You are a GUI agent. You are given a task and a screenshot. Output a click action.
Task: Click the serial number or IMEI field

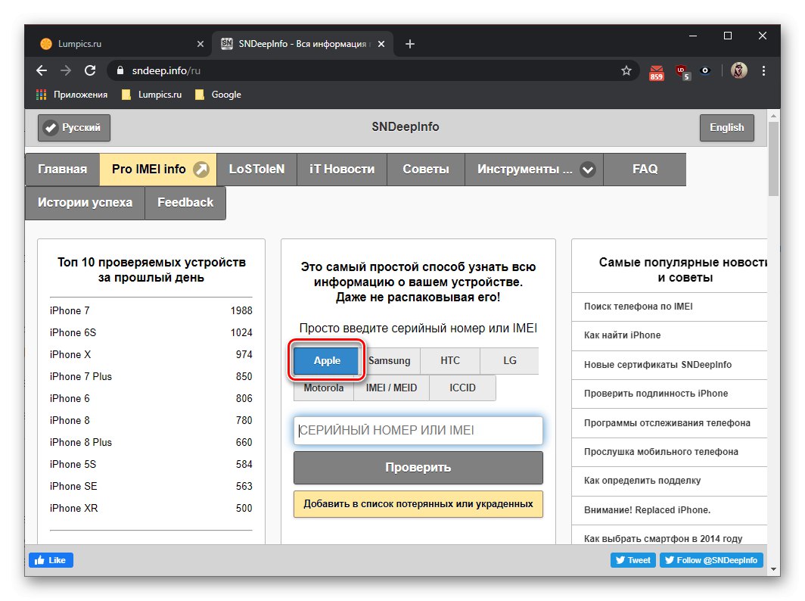418,431
